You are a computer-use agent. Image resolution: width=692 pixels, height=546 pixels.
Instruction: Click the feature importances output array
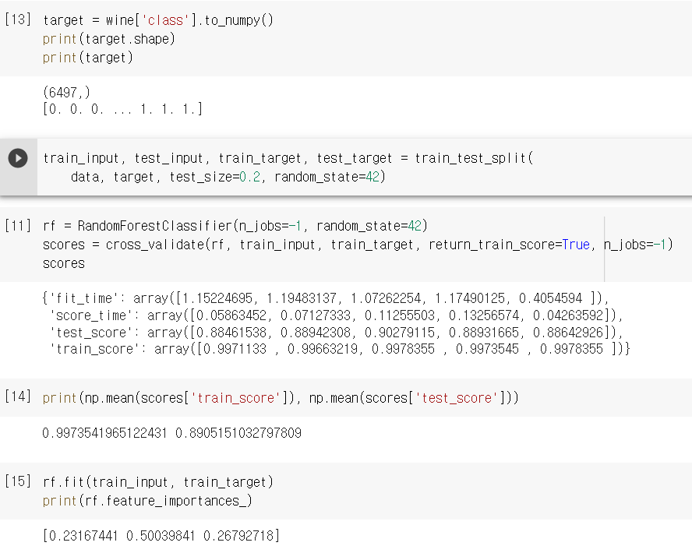click(161, 536)
